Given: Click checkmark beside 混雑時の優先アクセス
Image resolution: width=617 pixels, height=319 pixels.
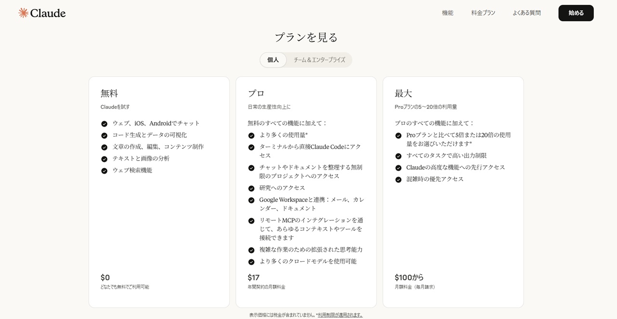Looking at the screenshot, I should 398,179.
